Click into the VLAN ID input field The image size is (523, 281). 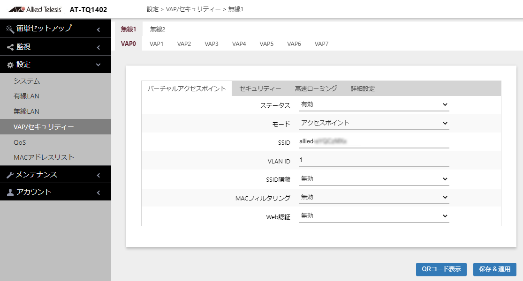[374, 161]
